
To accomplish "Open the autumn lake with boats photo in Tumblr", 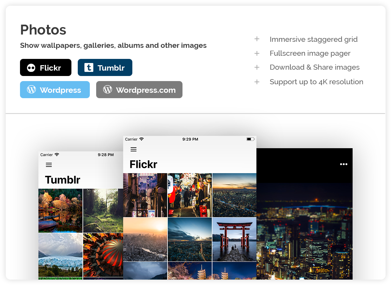I will click(60, 211).
